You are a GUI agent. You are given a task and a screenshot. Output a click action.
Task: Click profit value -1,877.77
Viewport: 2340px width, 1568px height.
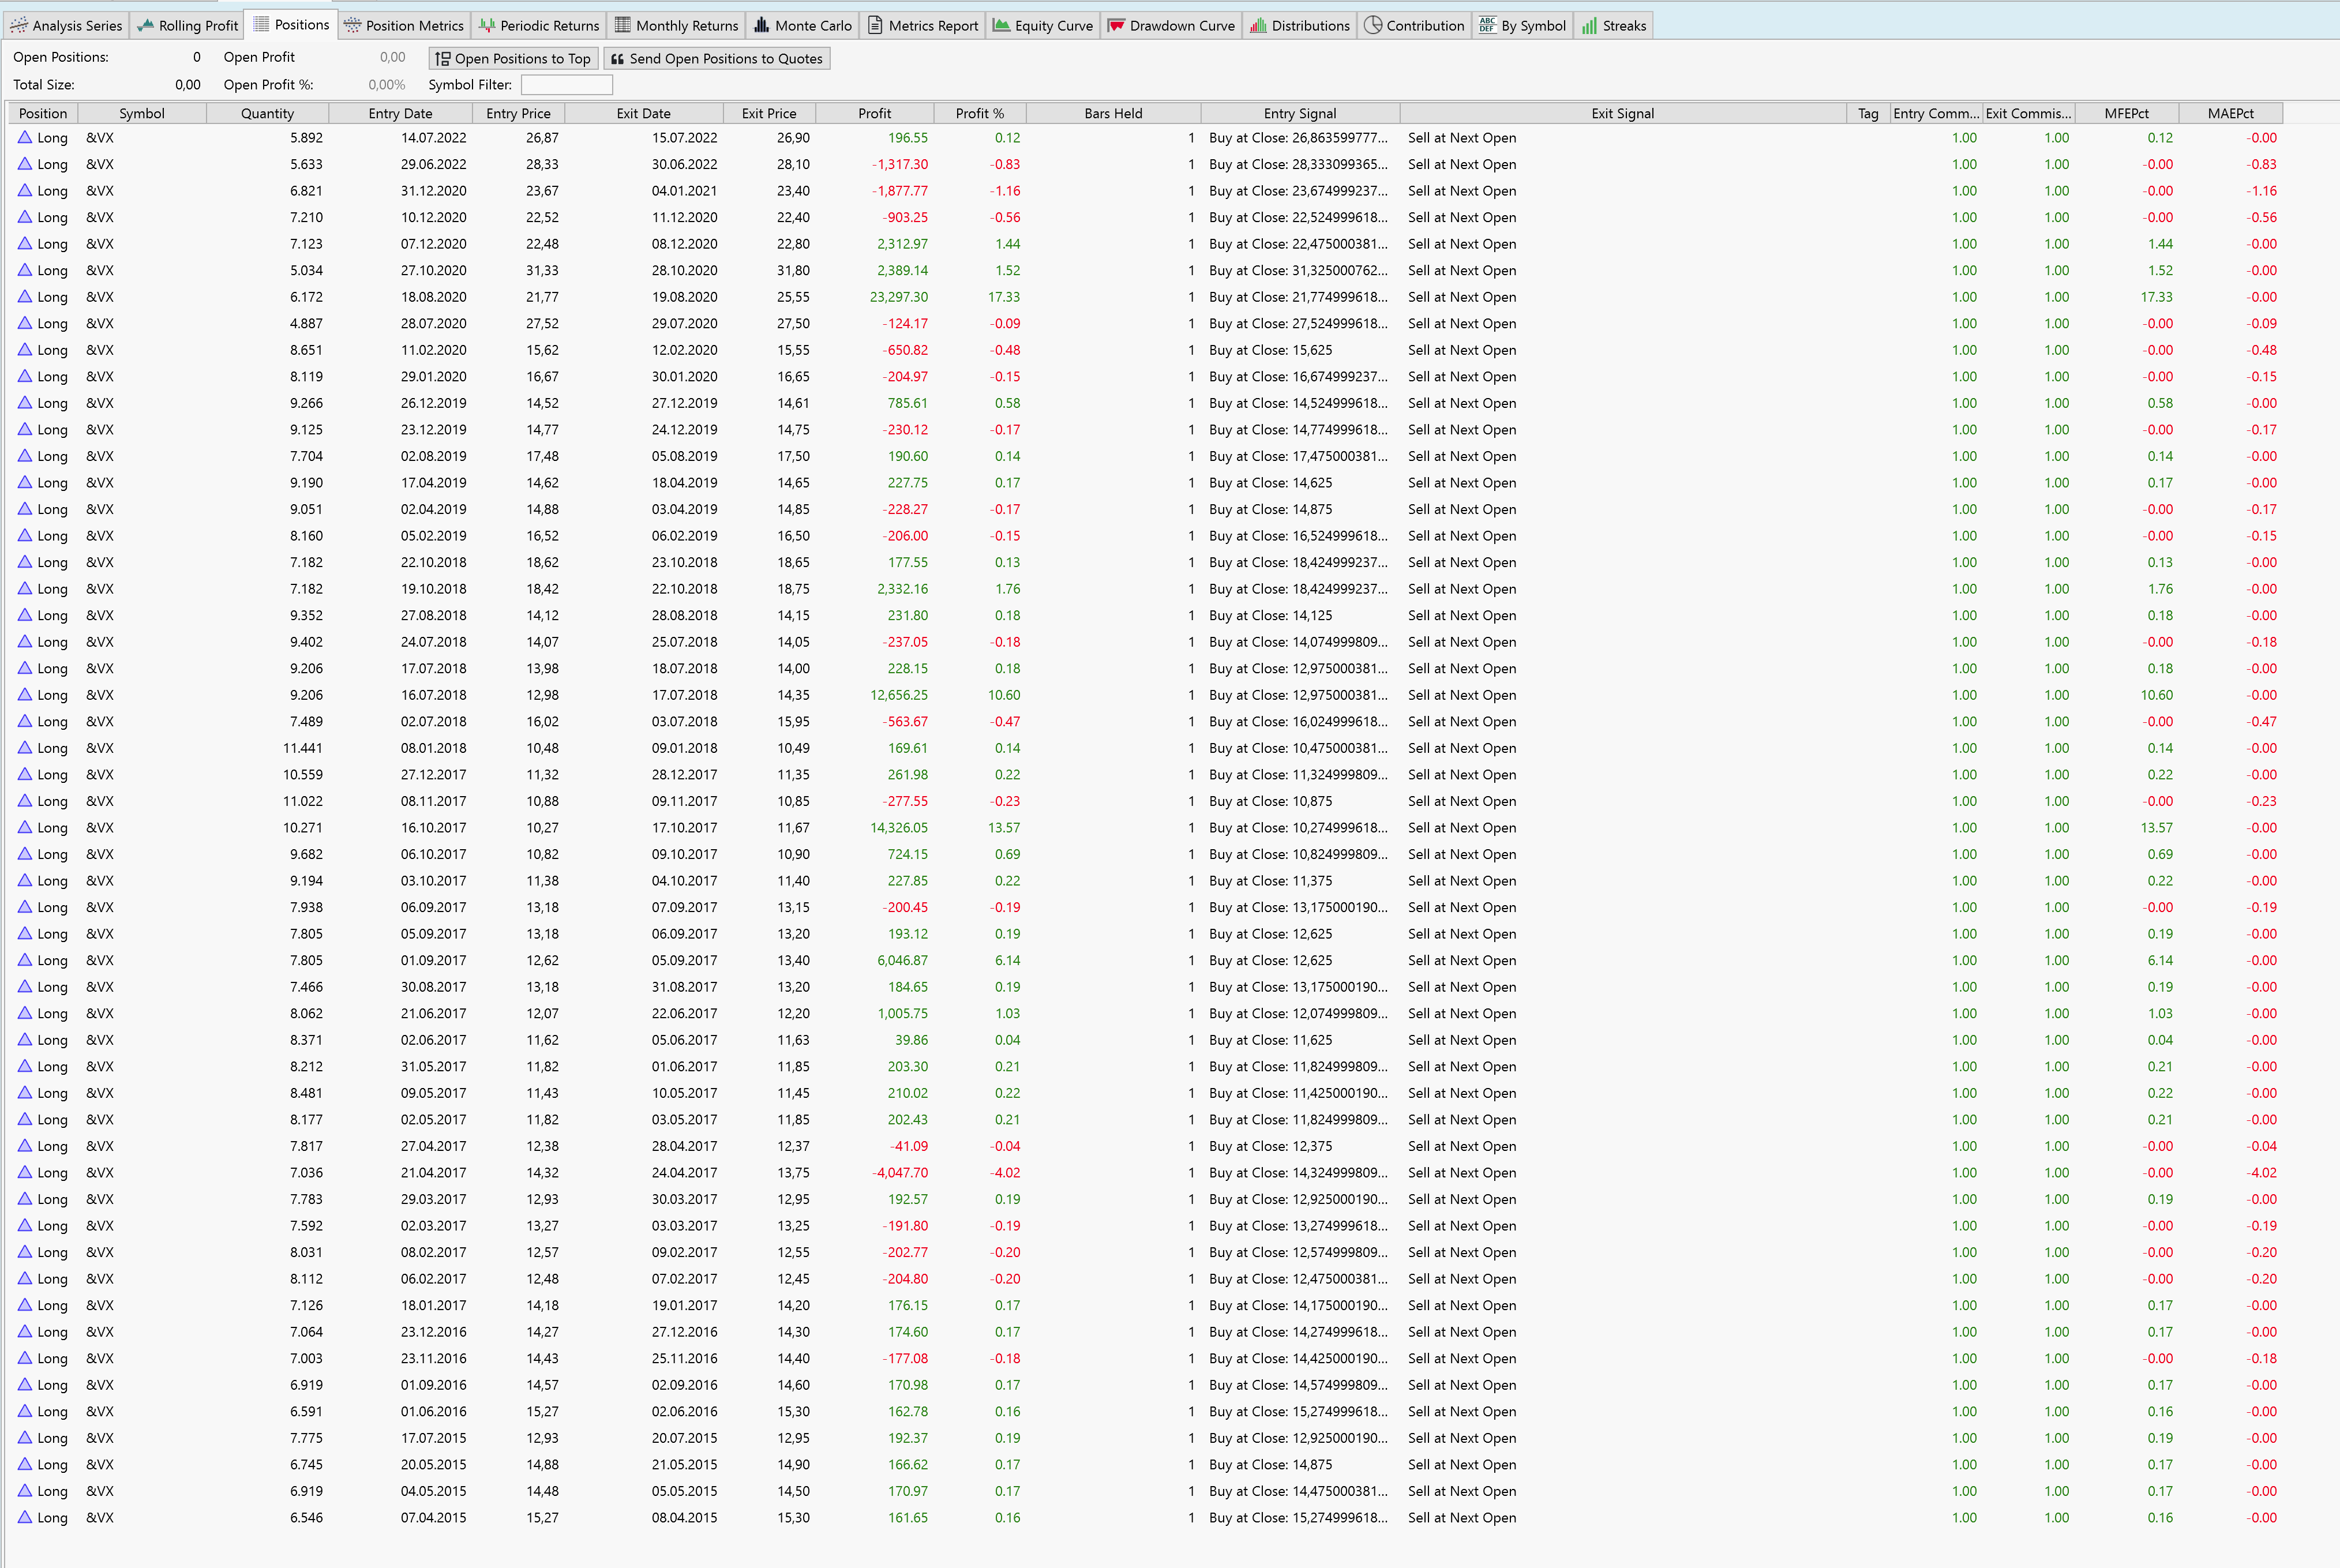900,191
